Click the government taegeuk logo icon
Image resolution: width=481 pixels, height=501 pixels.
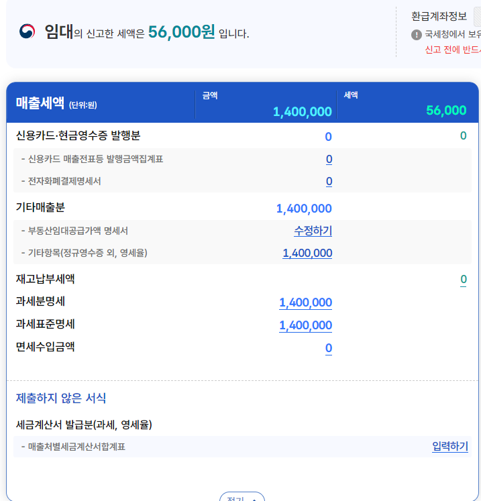tap(28, 32)
